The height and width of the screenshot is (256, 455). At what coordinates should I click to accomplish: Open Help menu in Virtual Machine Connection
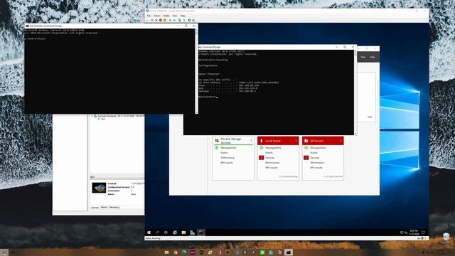183,16
